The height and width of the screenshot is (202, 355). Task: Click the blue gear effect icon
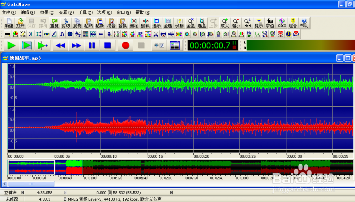70,34
